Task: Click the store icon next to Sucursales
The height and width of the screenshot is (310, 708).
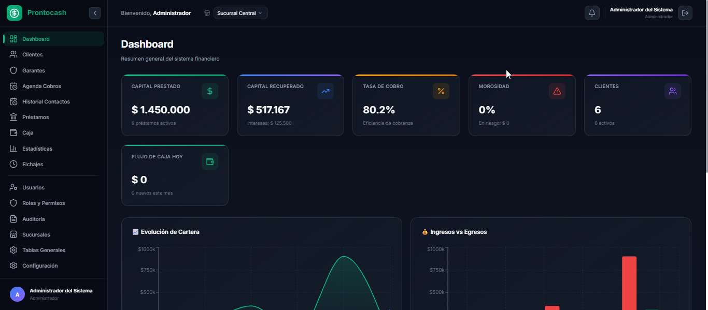Action: [x=13, y=234]
